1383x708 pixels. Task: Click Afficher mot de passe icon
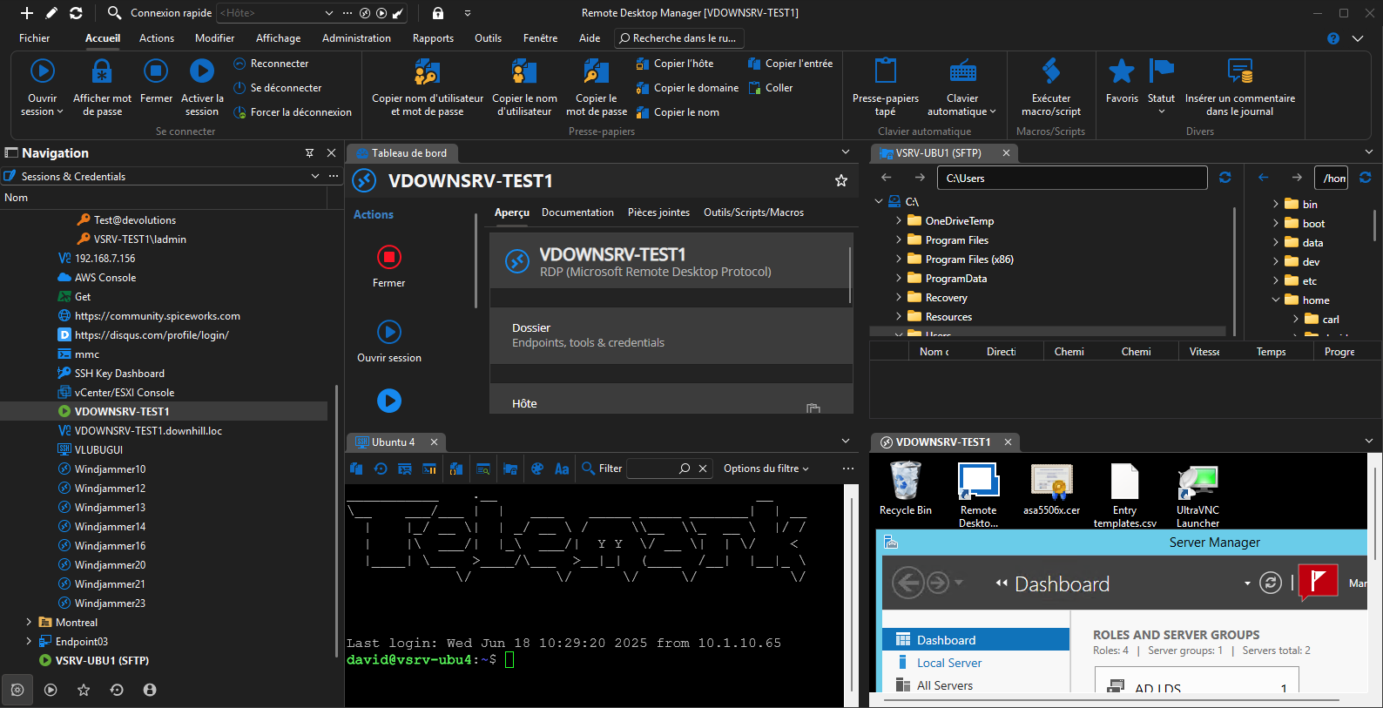(102, 71)
